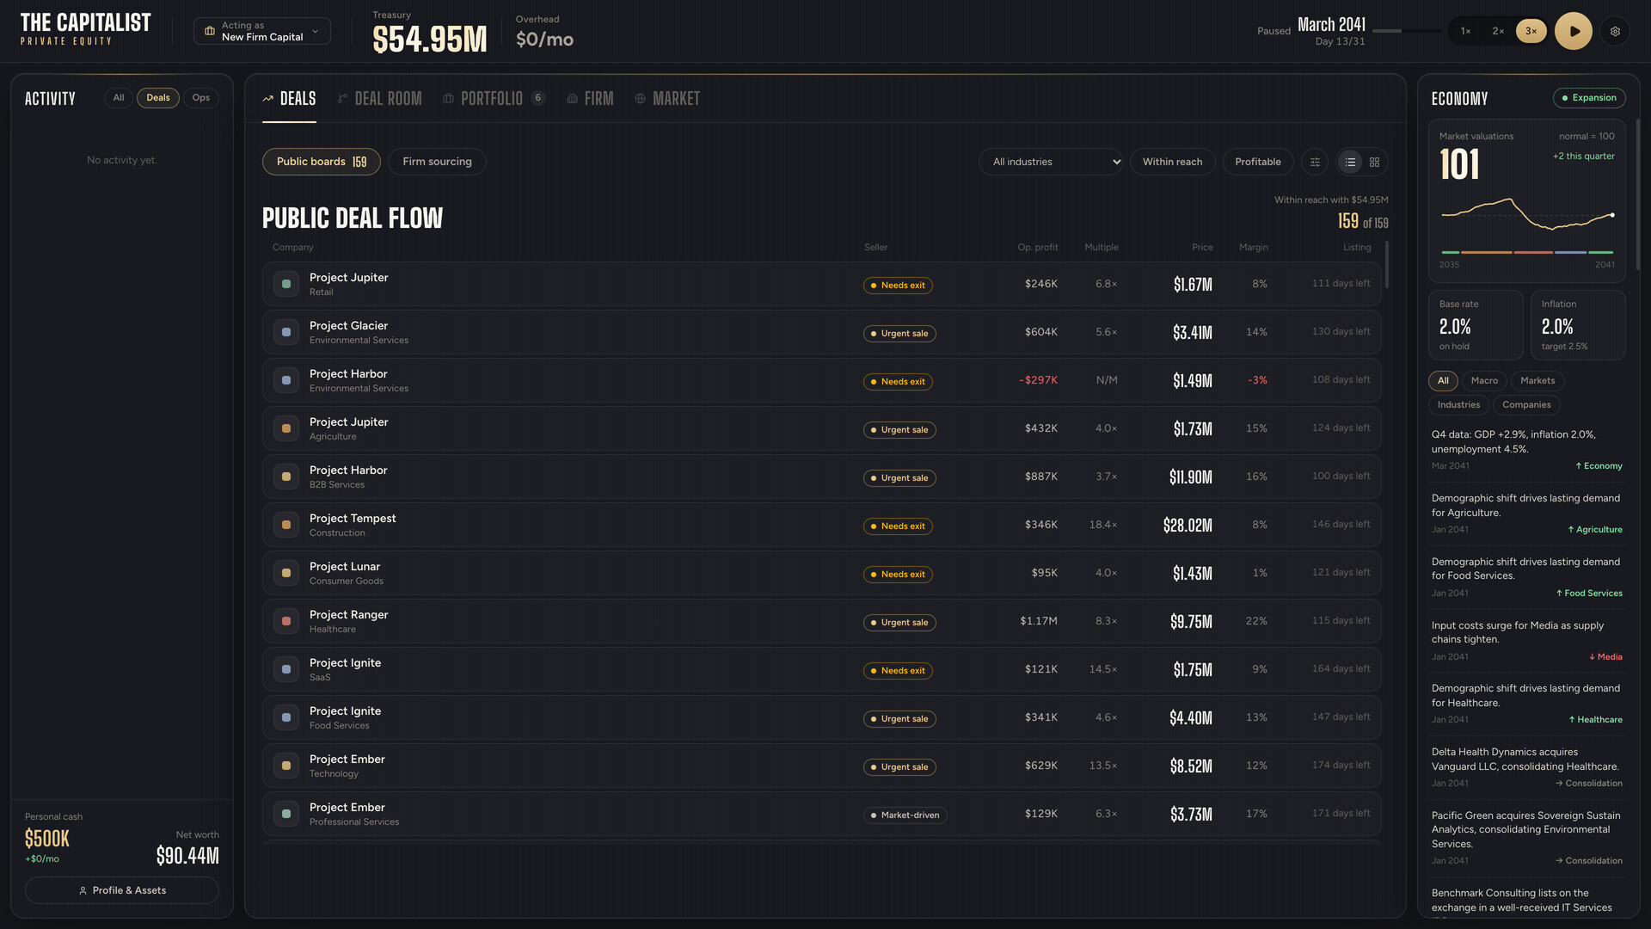Click the Project Jupiter Agriculture icon
Image resolution: width=1651 pixels, height=929 pixels.
point(286,428)
